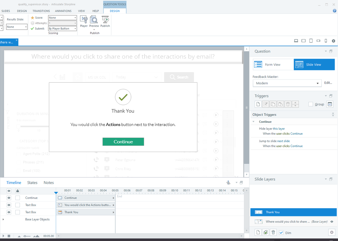Collapse all Object Triggers icon

pyautogui.click(x=333, y=115)
